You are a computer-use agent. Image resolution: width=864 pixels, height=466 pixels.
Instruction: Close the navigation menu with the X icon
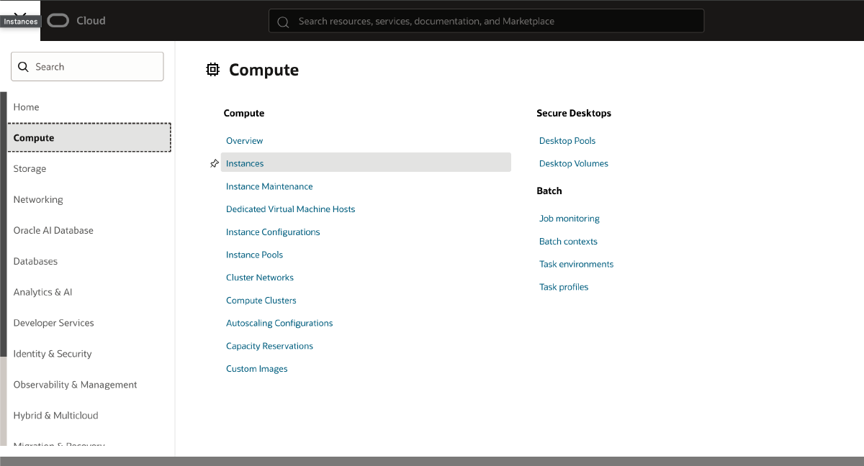[20, 14]
